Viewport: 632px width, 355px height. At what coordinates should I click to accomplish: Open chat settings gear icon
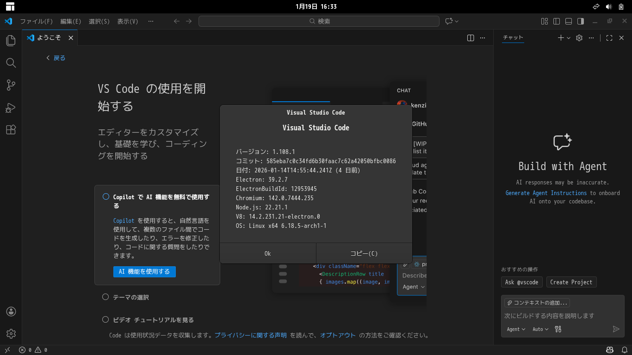(579, 37)
